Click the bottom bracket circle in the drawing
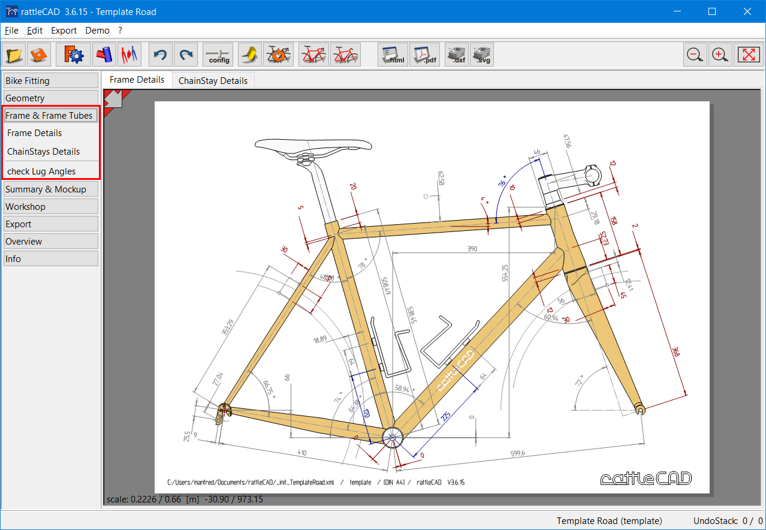 (393, 438)
